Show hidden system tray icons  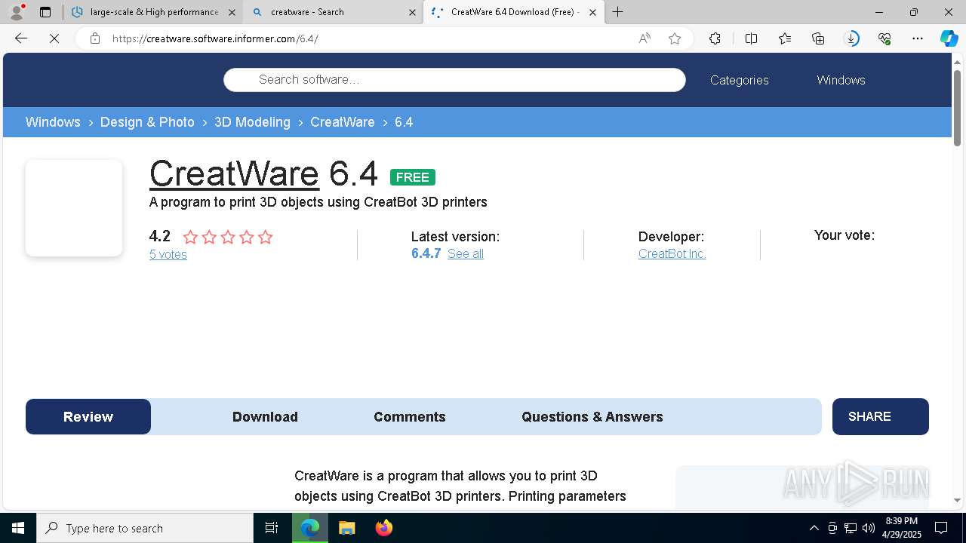814,528
